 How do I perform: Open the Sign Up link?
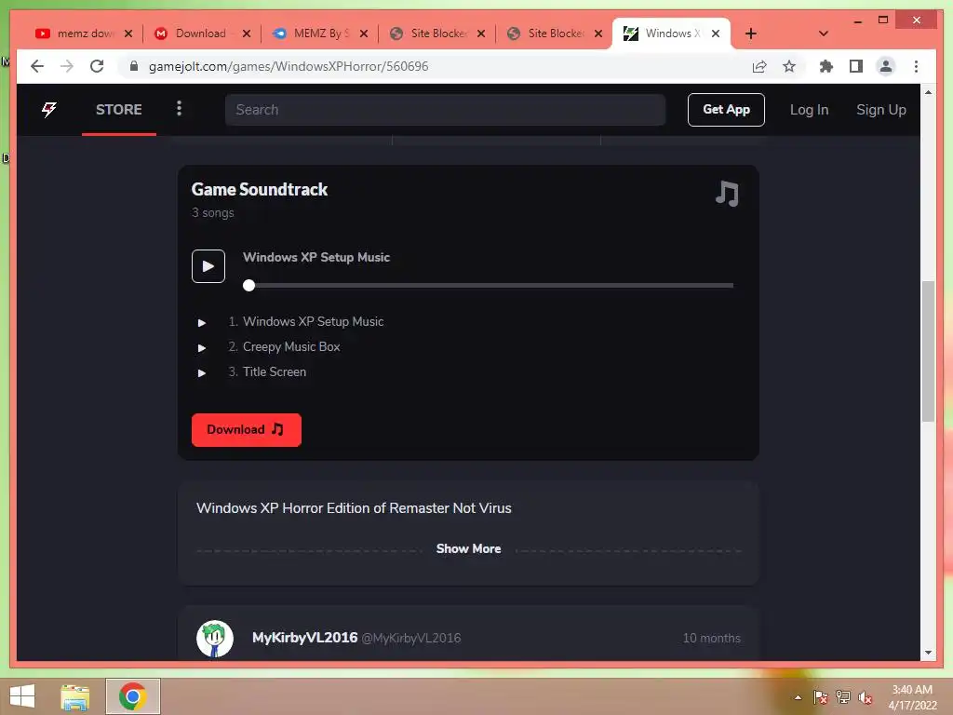pyautogui.click(x=880, y=110)
